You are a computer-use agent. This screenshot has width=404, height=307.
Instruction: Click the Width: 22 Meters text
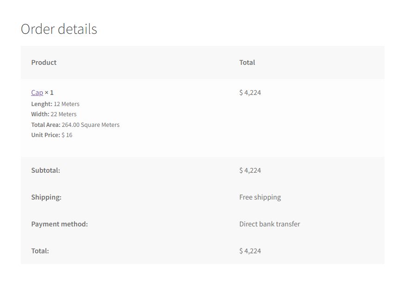click(54, 114)
